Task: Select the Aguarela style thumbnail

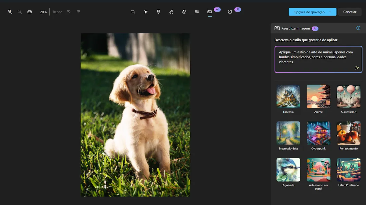Action: click(x=288, y=169)
